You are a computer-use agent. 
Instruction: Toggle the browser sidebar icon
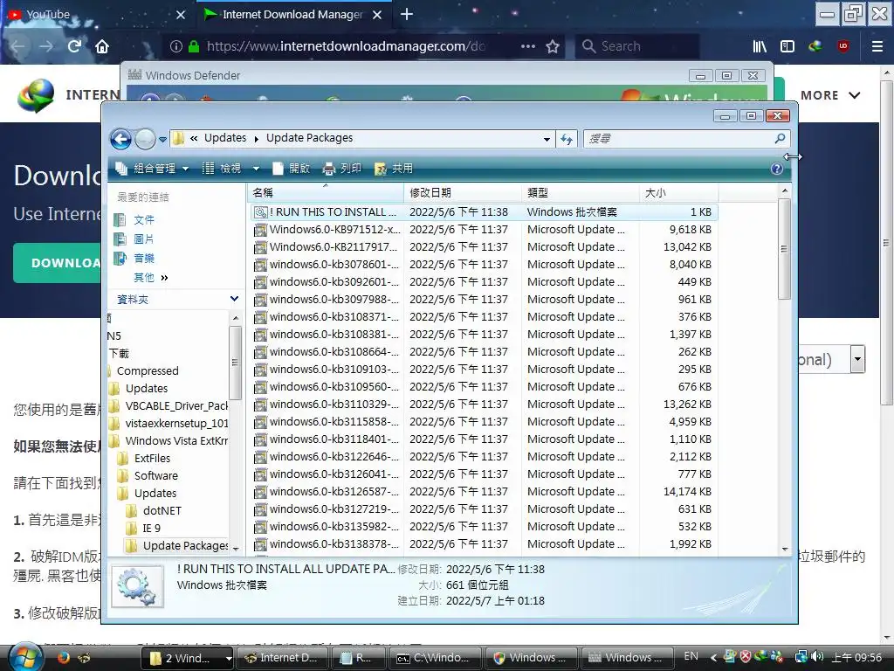coord(787,46)
